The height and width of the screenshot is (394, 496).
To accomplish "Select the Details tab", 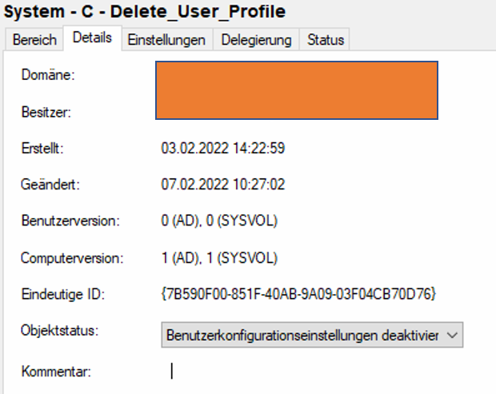I will pos(92,38).
